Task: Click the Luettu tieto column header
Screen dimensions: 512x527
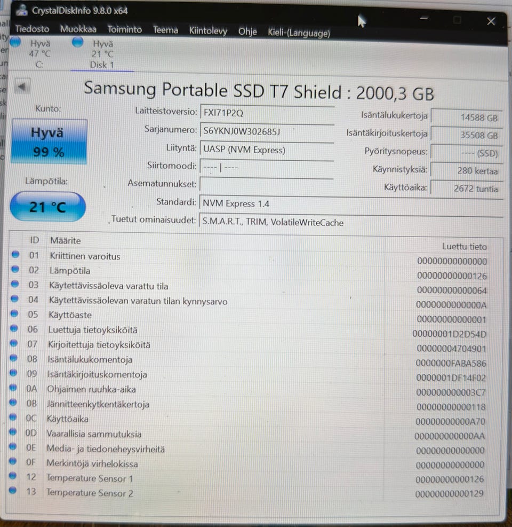Action: [x=465, y=246]
